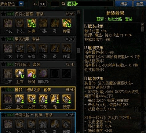Click the magnifier search icon
This screenshot has width=146, height=133.
click(x=64, y=4)
